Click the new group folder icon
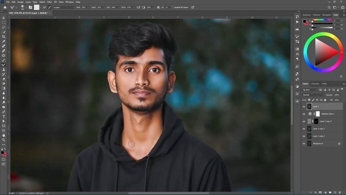 [330, 193]
